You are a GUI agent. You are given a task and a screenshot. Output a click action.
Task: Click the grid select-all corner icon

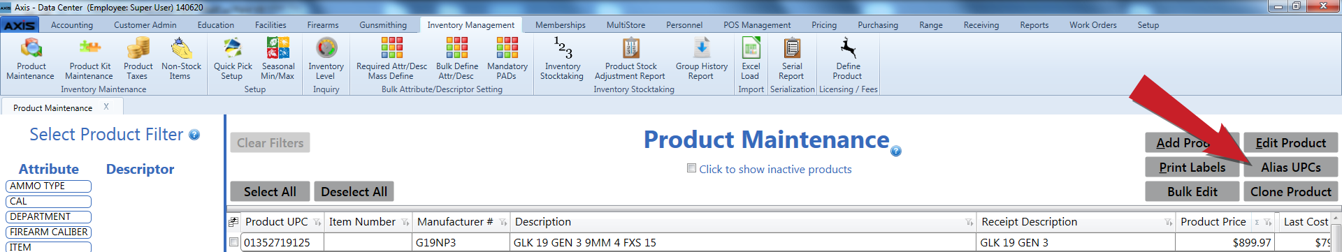tap(233, 222)
